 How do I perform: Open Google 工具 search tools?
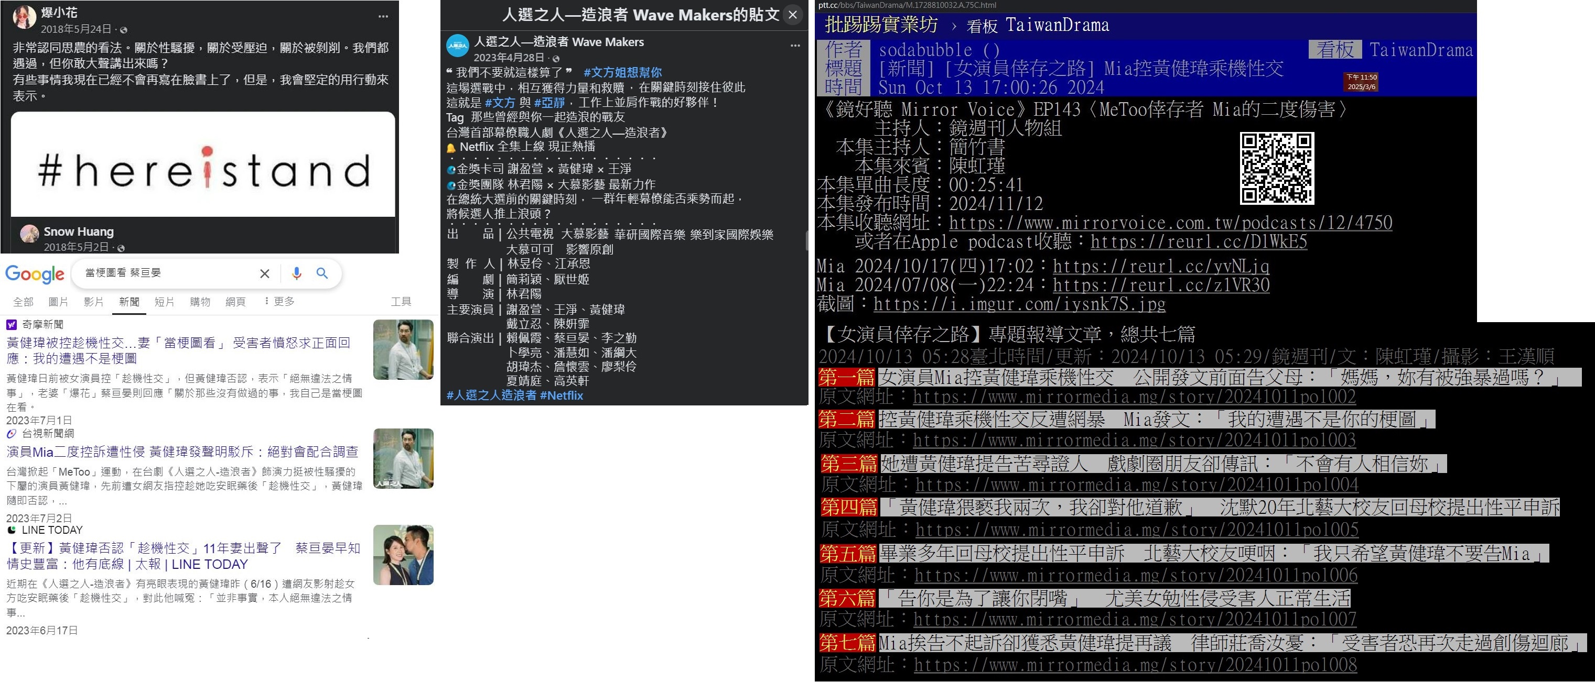click(x=401, y=302)
